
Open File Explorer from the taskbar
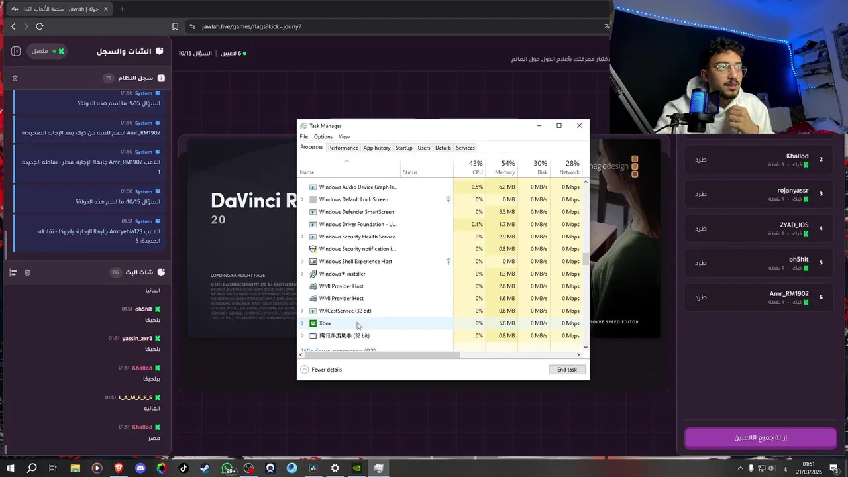(76, 468)
